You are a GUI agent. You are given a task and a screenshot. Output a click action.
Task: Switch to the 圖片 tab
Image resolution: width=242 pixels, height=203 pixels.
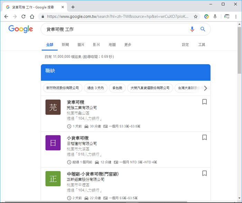click(81, 45)
